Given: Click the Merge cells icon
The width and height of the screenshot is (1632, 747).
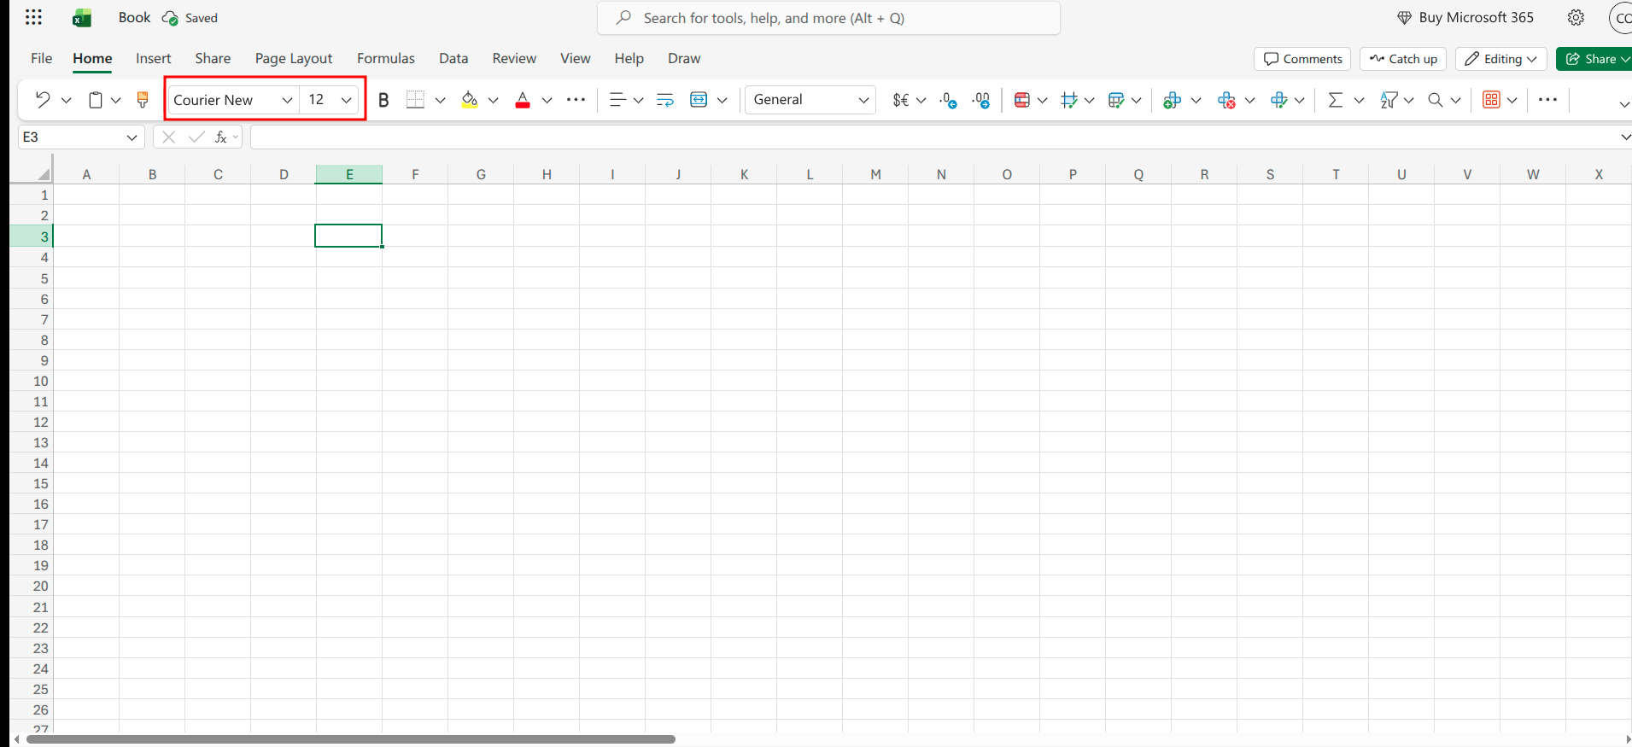Looking at the screenshot, I should (699, 100).
